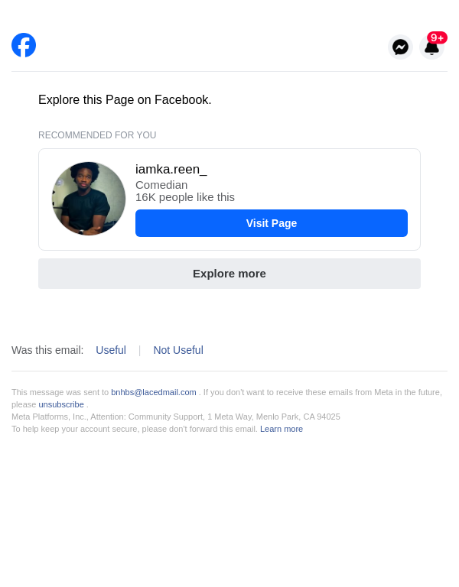459x587 pixels.
Task: Click the account security notice text
Action: [x=135, y=429]
